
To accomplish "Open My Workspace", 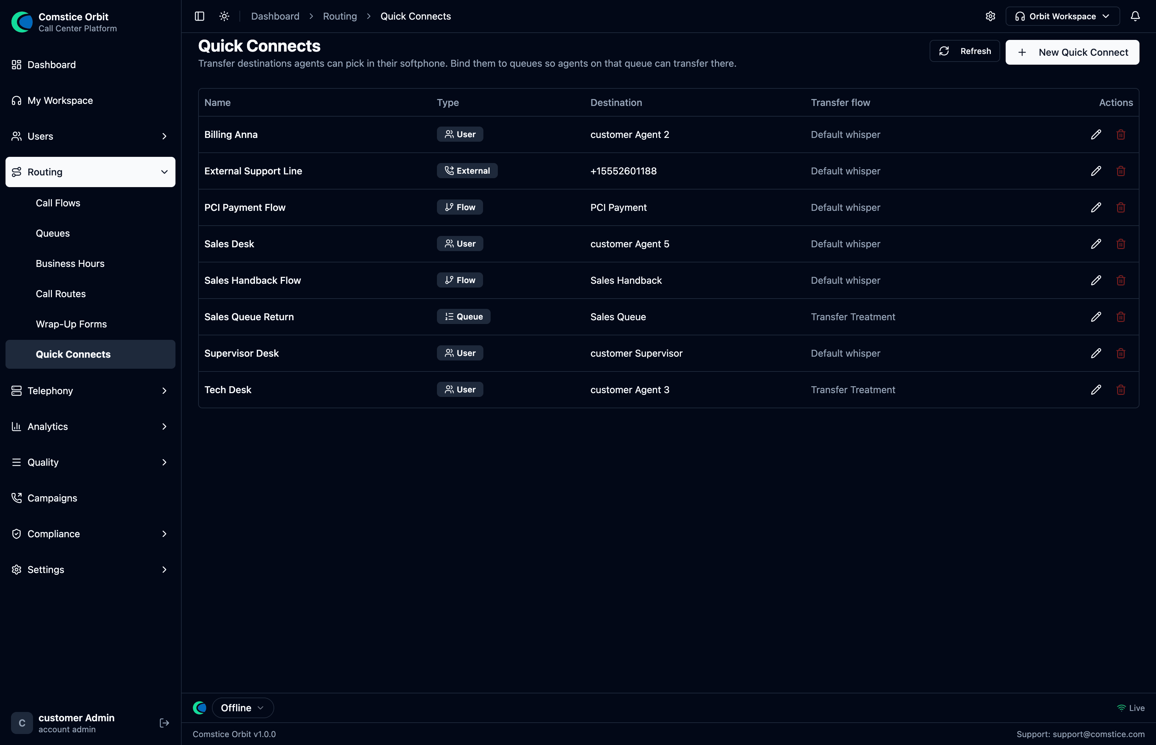I will coord(90,101).
